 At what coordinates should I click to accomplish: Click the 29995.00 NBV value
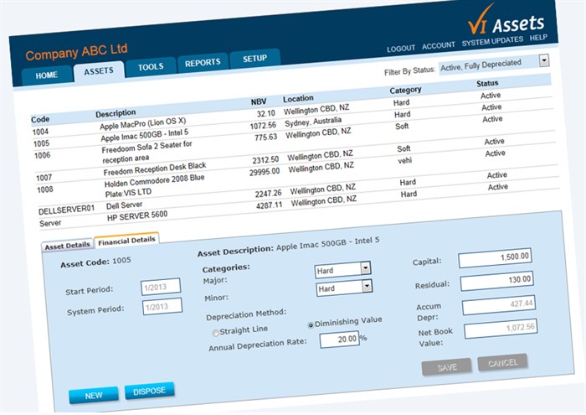tap(265, 172)
